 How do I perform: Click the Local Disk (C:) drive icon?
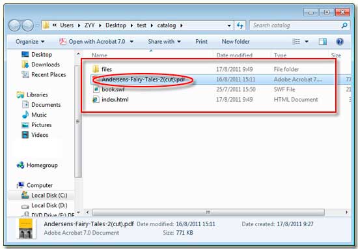click(x=25, y=196)
